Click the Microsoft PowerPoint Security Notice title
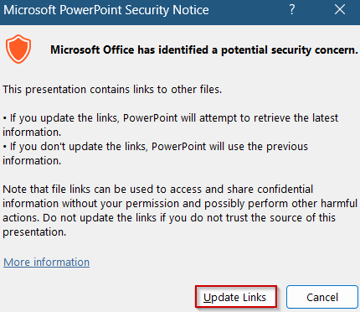The height and width of the screenshot is (312, 360). [x=106, y=10]
